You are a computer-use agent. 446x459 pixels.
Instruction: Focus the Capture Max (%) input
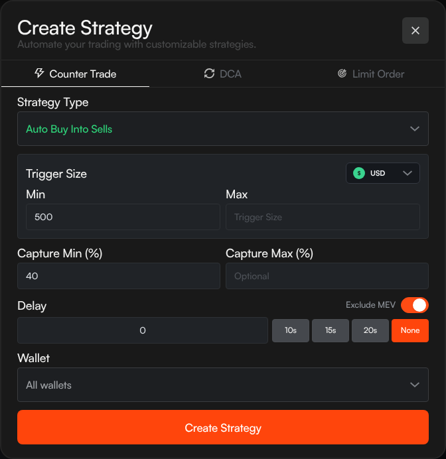point(327,276)
